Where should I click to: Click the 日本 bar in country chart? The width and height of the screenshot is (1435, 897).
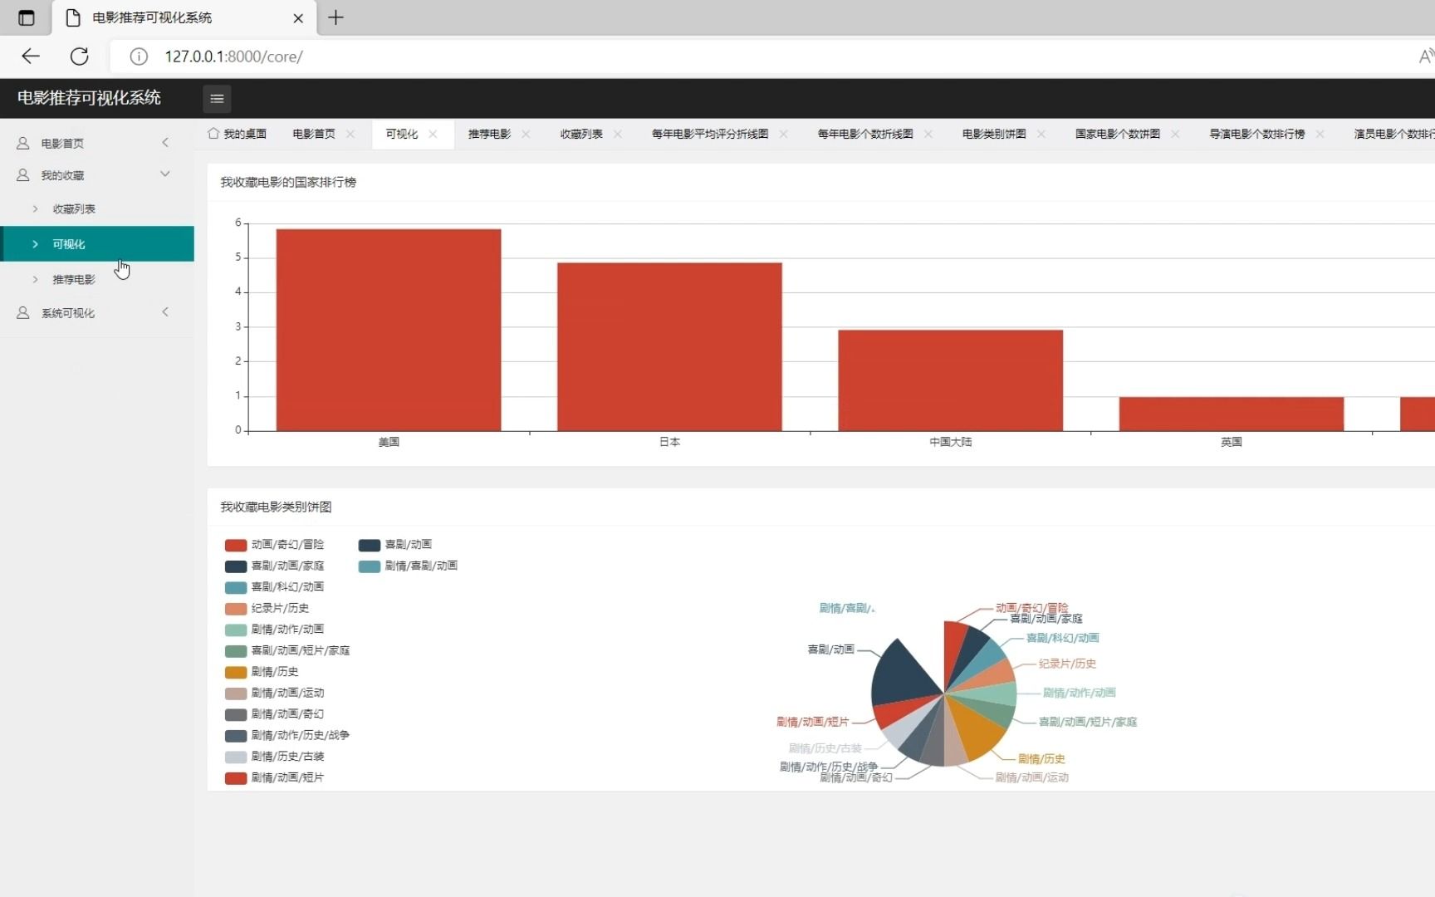click(x=669, y=347)
